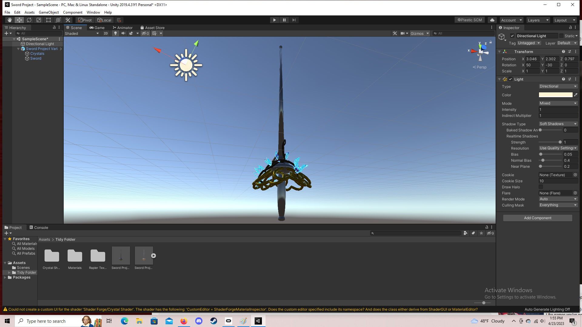Collapse the Sword Project Variant tree item
This screenshot has width=582, height=327.
pyautogui.click(x=18, y=49)
